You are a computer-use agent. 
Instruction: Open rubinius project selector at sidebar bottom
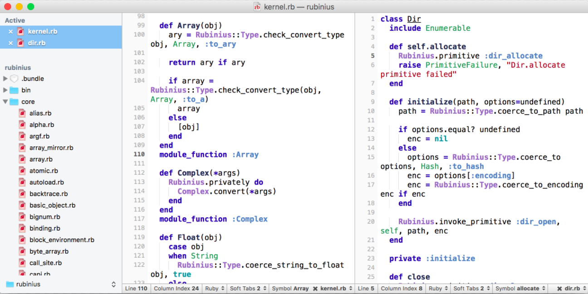click(x=61, y=284)
